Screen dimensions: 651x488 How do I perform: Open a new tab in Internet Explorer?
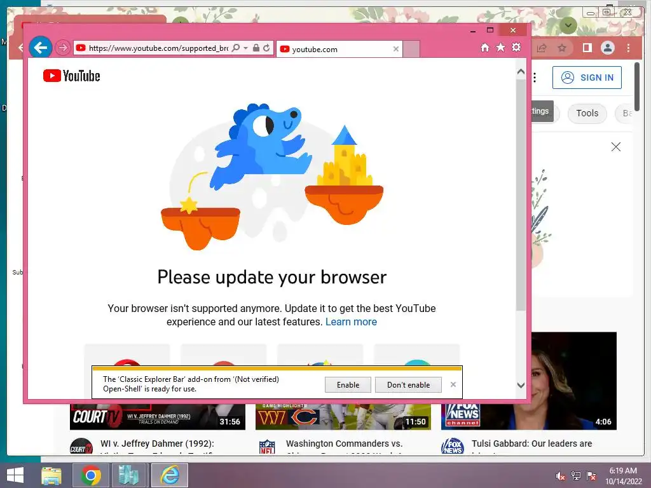(411, 49)
